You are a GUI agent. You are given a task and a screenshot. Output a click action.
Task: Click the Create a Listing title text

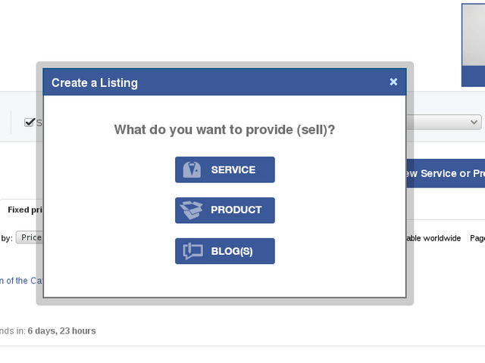coord(95,82)
